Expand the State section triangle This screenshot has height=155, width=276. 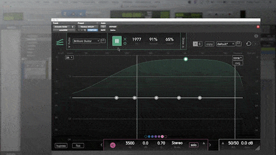click(x=183, y=47)
